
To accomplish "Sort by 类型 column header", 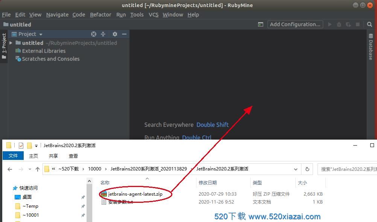I will (x=257, y=183).
